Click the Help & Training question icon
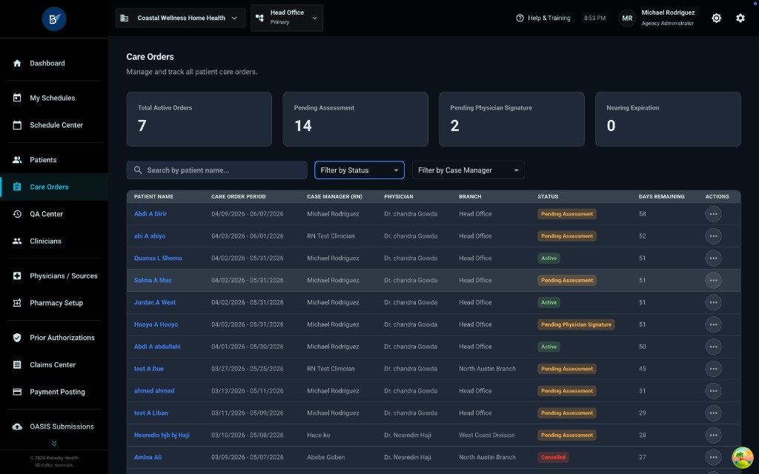 520,18
